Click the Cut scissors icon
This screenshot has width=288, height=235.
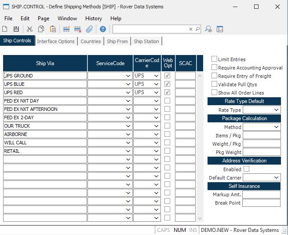coord(29,29)
